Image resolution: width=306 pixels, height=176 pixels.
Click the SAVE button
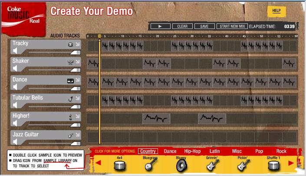[x=204, y=26]
